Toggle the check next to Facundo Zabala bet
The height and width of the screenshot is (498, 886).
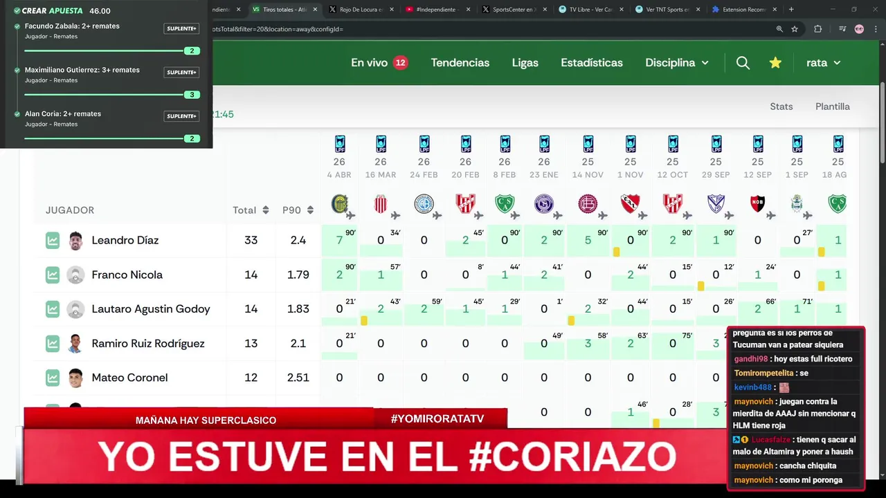pyautogui.click(x=17, y=26)
